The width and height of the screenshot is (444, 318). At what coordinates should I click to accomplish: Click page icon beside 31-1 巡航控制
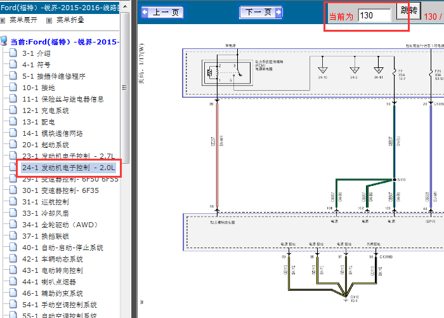(13, 201)
